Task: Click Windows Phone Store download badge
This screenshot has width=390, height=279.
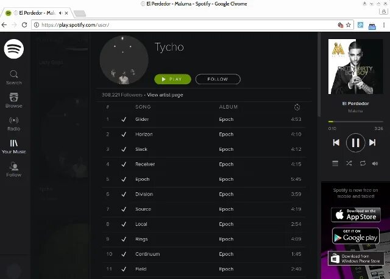Action: (356, 258)
